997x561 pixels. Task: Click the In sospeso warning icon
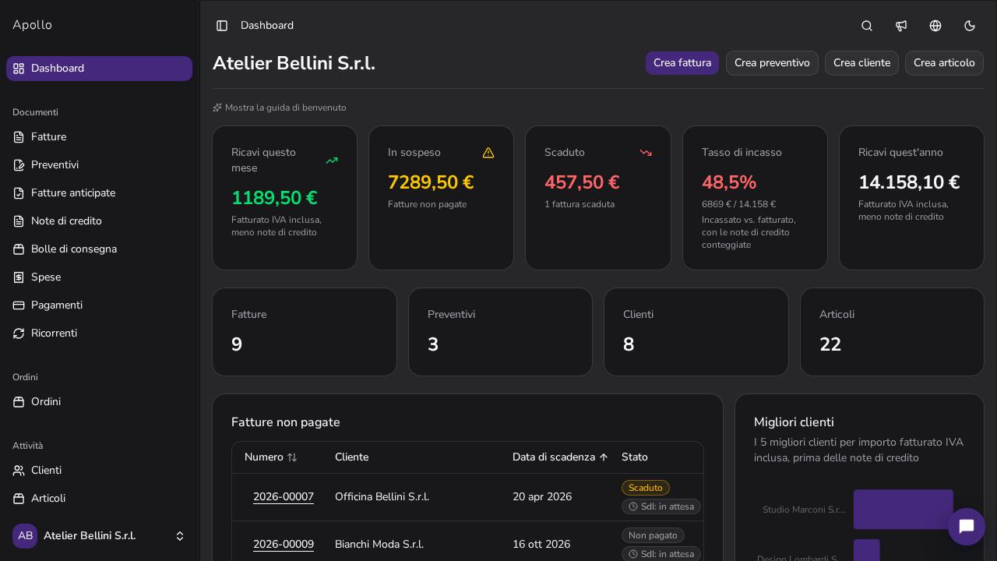click(x=488, y=153)
